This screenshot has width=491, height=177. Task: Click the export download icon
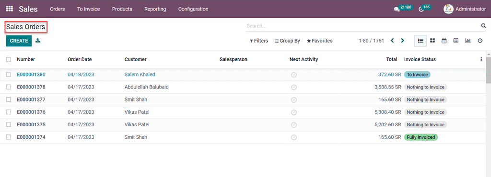click(38, 40)
